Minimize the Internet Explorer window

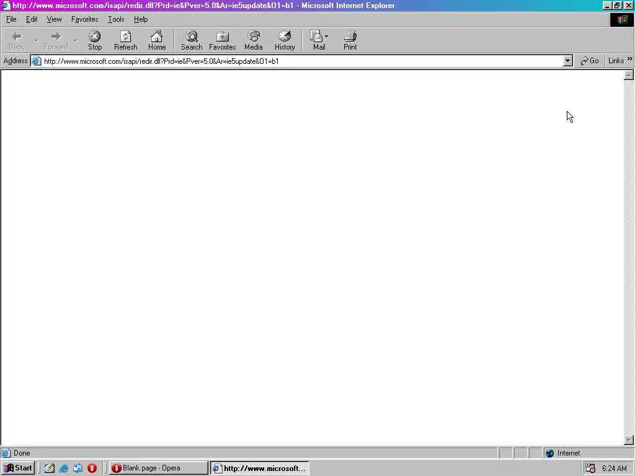[x=606, y=5]
